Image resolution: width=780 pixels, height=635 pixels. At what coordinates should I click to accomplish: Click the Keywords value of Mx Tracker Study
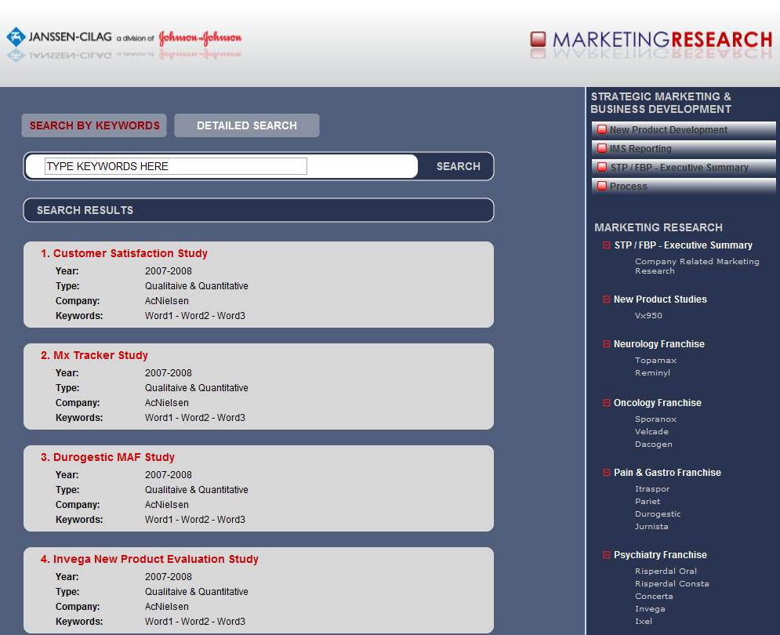pos(195,418)
